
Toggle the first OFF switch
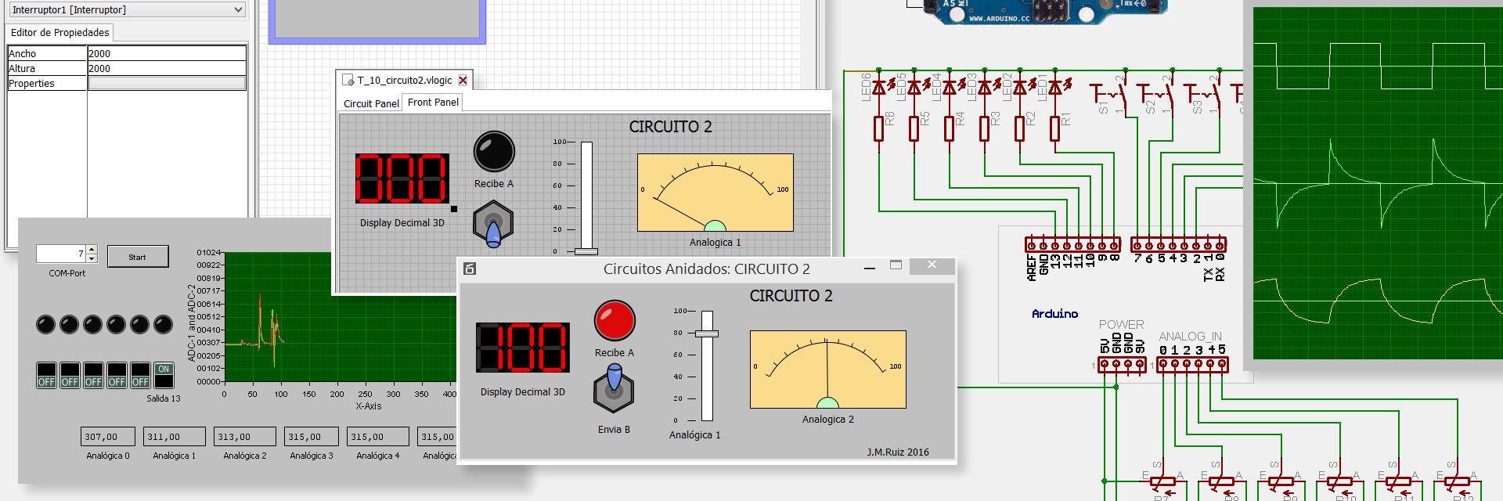[x=46, y=375]
